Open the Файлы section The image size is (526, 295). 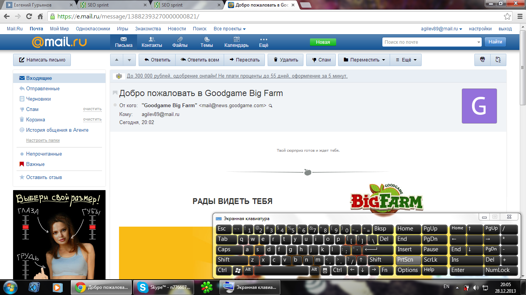pos(180,42)
